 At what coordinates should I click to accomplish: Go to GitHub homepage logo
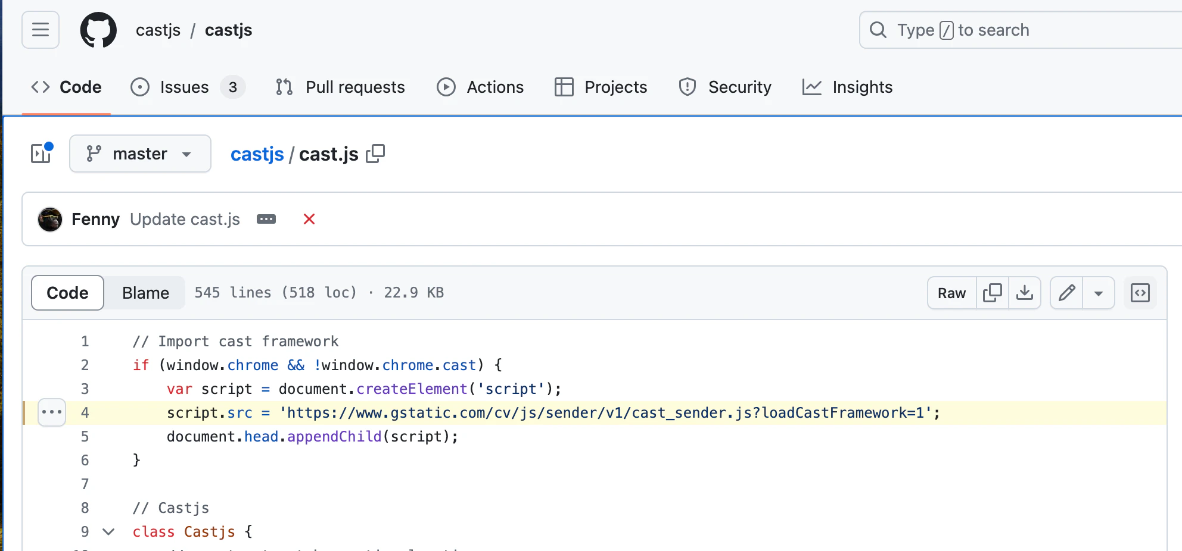(98, 30)
